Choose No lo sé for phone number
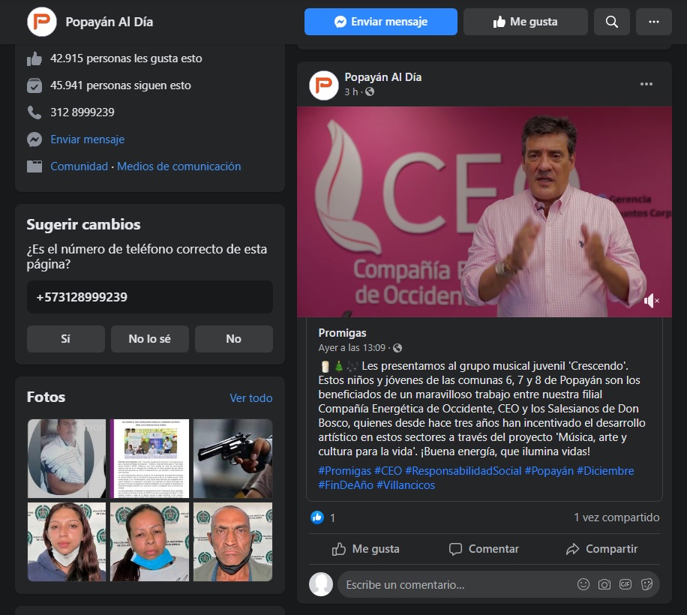The image size is (687, 615). click(x=150, y=338)
